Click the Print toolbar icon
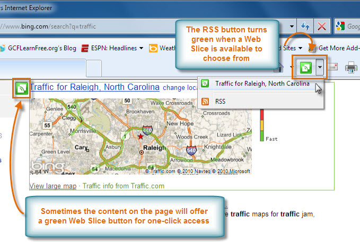360x242 pixels. 352,68
